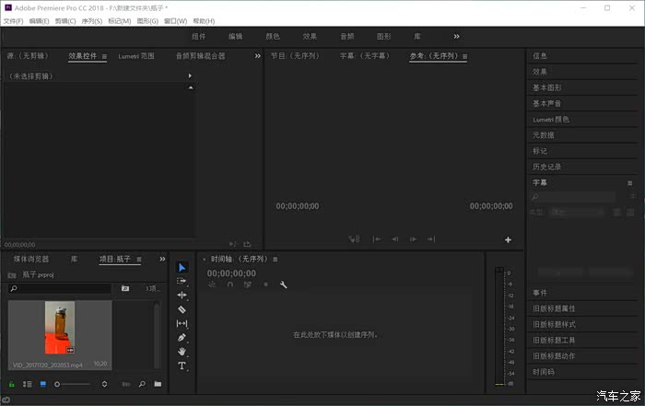This screenshot has height=406, width=645.
Task: Expand hidden workspaces overflow chevron
Action: (456, 36)
